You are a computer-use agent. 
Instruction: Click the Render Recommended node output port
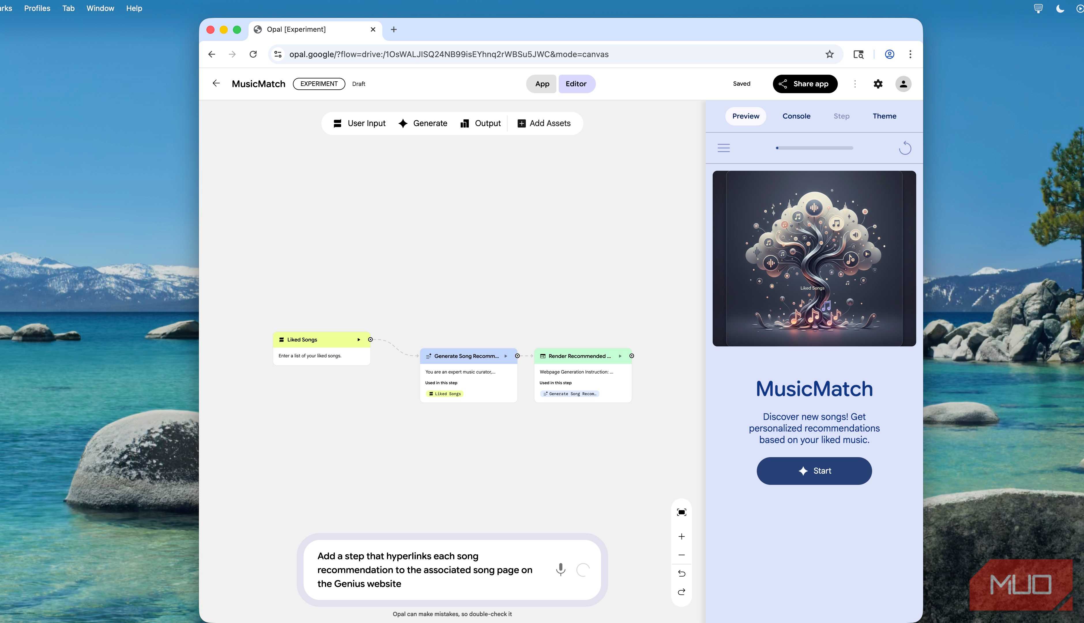(x=632, y=356)
